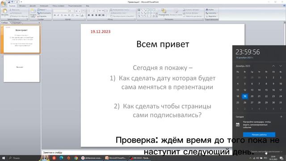Switch to the Структура pane tab
This screenshot has width=286, height=161.
pos(16,23)
